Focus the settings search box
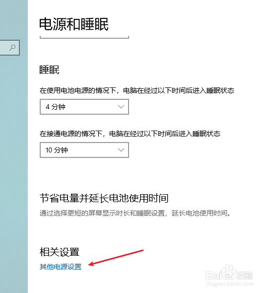The width and height of the screenshot is (268, 293). point(10,48)
